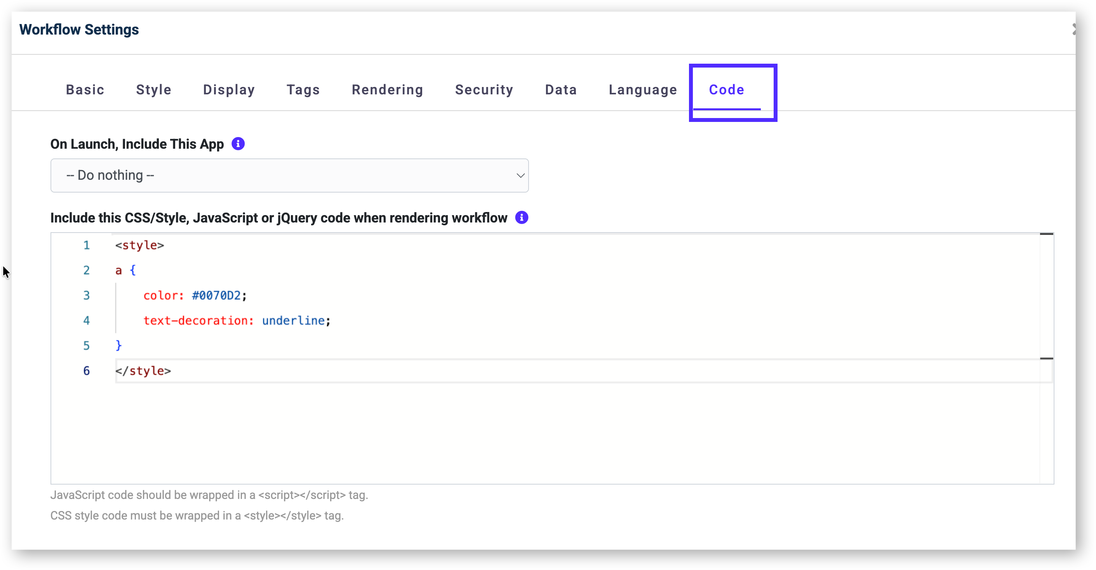The image size is (1096, 570).
Task: Click info icon beside On Launch label
Action: click(238, 144)
